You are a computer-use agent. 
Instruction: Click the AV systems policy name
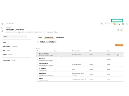pos(43,73)
